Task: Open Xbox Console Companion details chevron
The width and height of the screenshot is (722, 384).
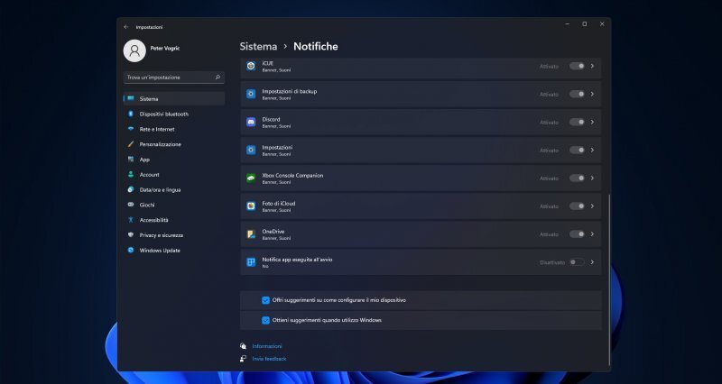Action: pos(592,178)
